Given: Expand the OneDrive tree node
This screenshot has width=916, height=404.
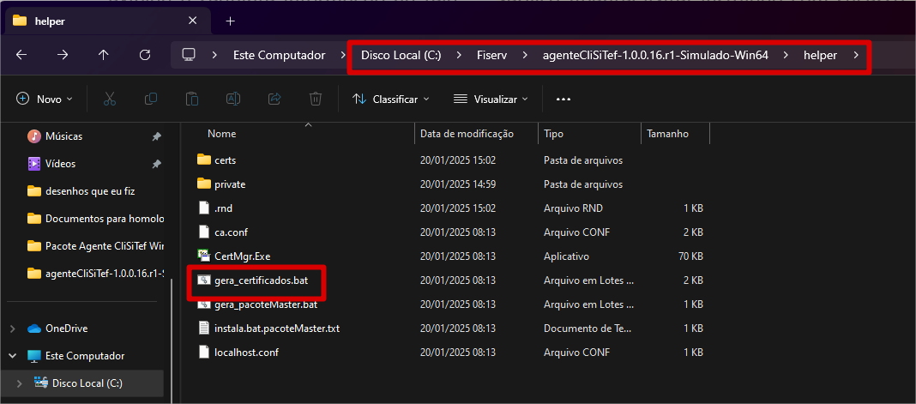Looking at the screenshot, I should pos(12,329).
